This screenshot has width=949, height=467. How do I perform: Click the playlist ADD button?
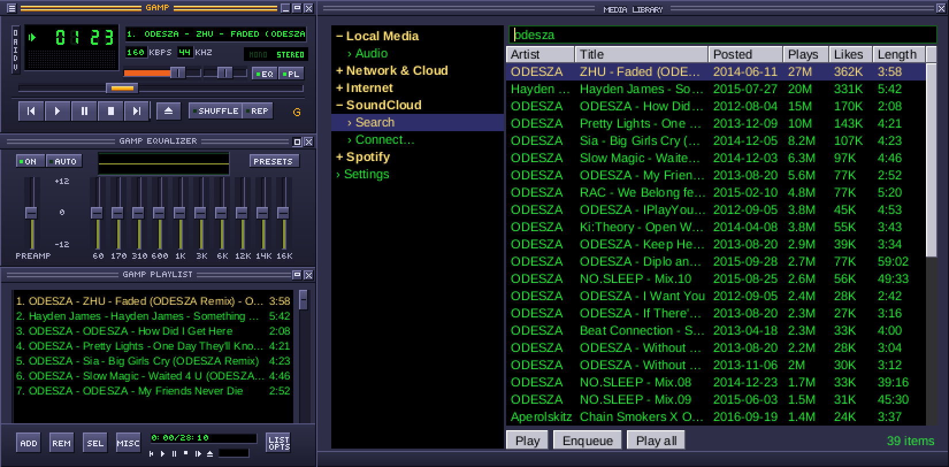pyautogui.click(x=28, y=443)
